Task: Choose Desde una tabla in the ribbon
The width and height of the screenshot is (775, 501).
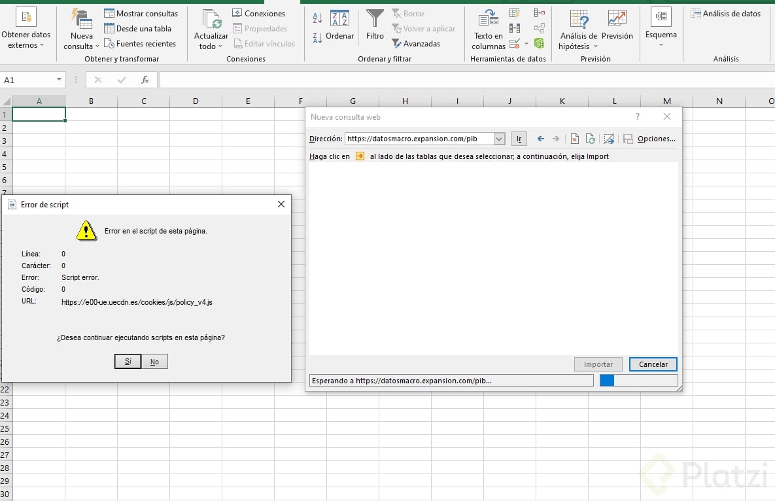Action: [137, 29]
